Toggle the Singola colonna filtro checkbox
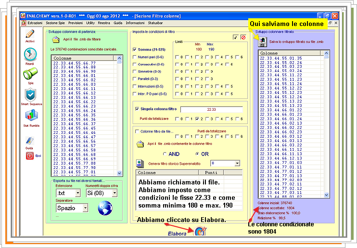Image resolution: width=357 pixels, height=248 pixels. pyautogui.click(x=137, y=109)
